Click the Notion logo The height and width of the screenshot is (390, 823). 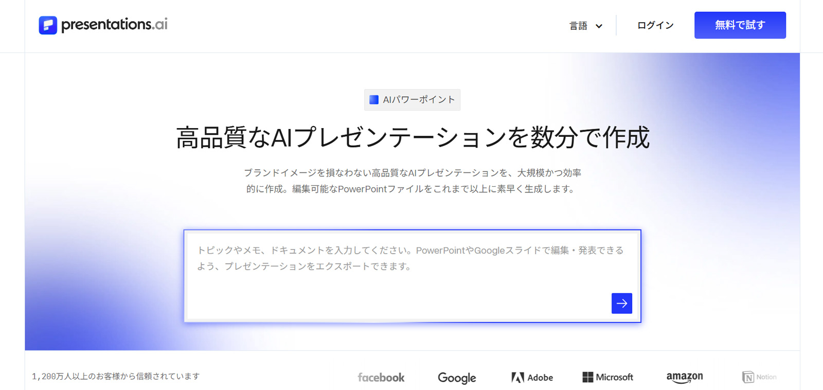click(759, 377)
